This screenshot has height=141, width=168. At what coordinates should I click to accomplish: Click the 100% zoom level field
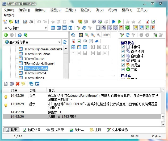(106, 35)
